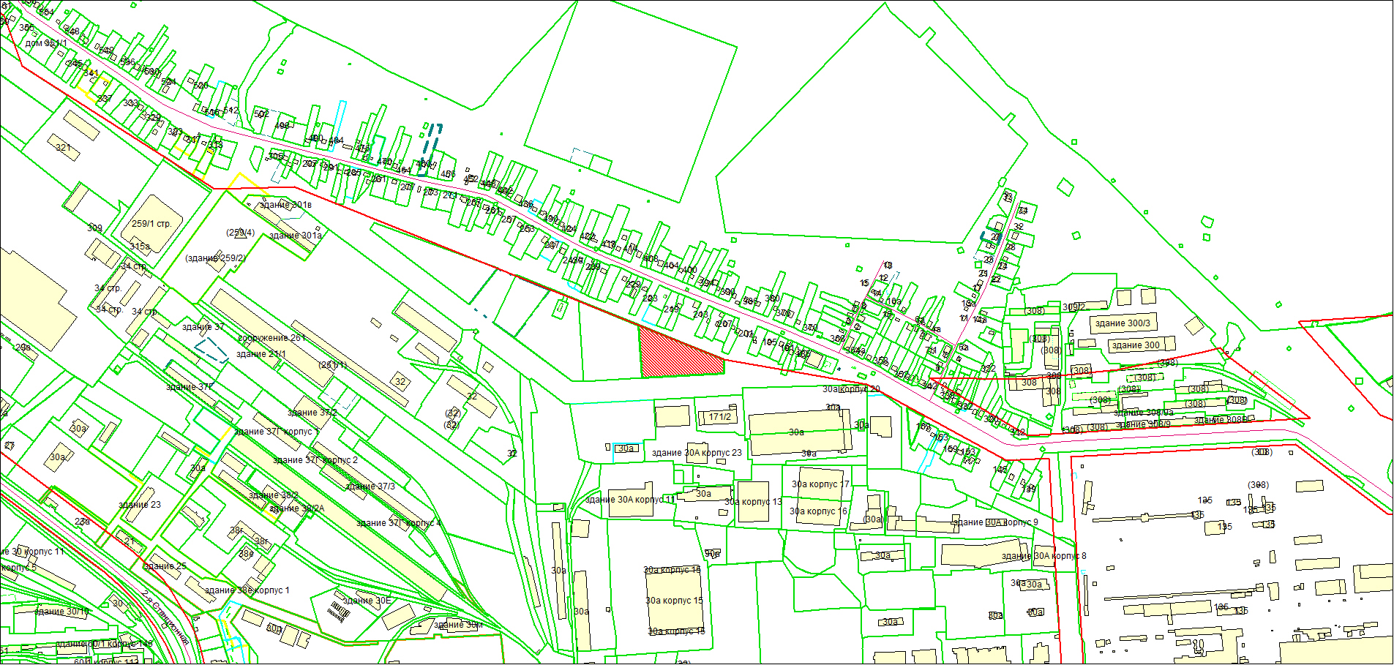This screenshot has width=1394, height=665.
Task: Click the здание 301в label
Action: (285, 205)
